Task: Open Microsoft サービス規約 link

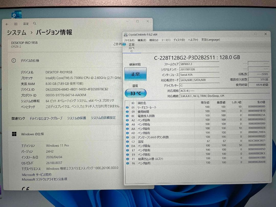Action: point(37,175)
